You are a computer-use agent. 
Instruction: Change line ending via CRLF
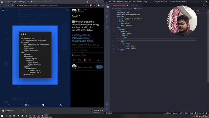coord(186,113)
